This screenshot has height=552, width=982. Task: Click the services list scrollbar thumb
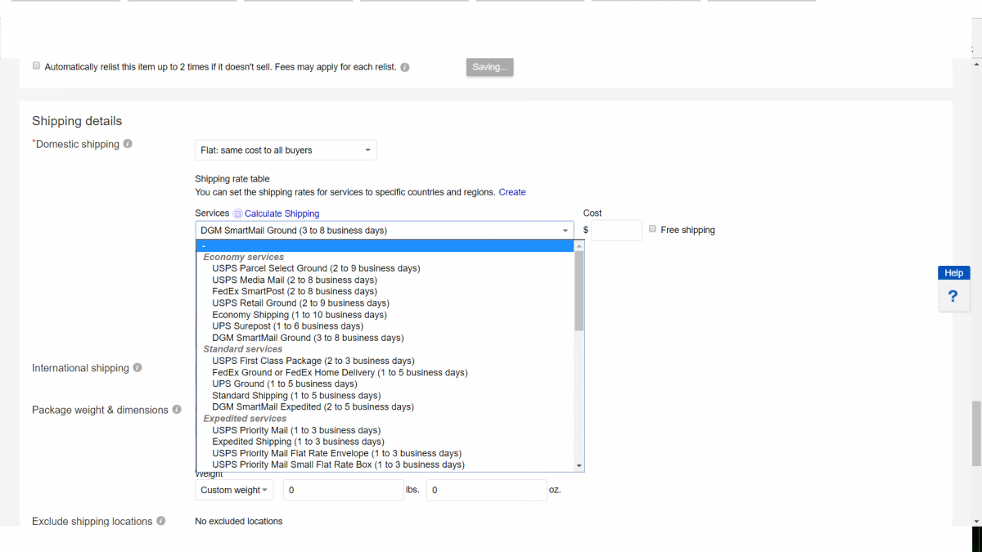(579, 291)
